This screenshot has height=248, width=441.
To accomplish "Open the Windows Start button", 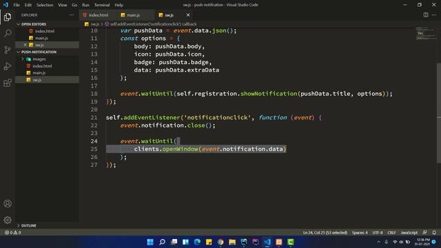I will (150, 242).
